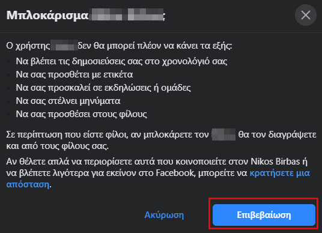
Task: Select the 'Να σας προσκαλεί σε εκδηλώσεις' item
Action: click(x=103, y=88)
